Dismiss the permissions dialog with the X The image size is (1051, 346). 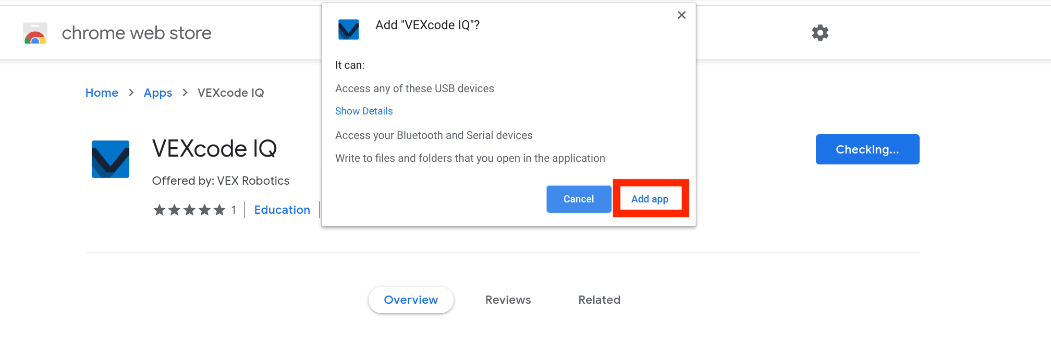pos(681,15)
